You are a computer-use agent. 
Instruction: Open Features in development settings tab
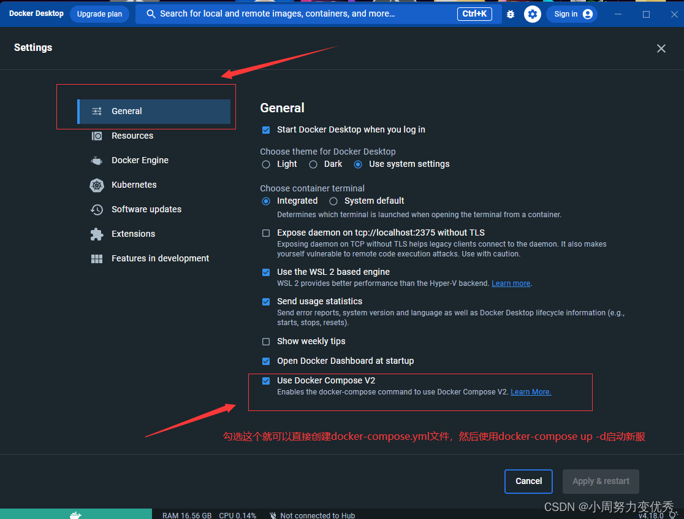point(154,258)
